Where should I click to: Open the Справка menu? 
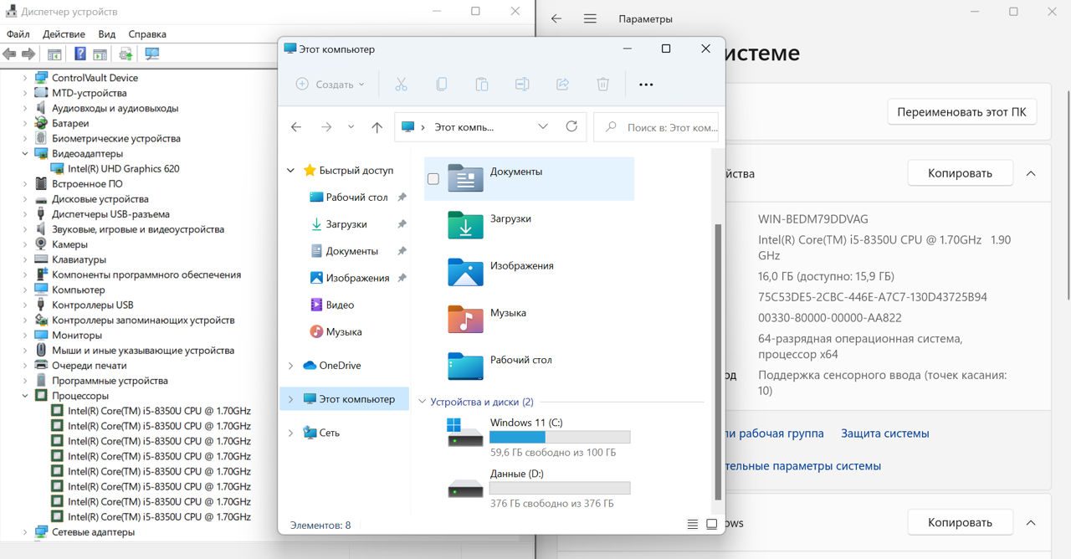point(147,34)
